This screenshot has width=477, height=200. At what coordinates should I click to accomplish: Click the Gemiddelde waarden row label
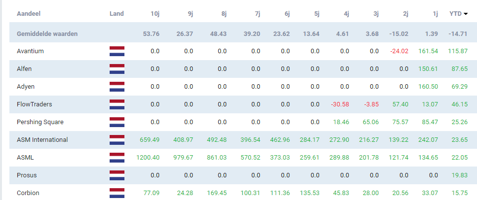click(47, 33)
